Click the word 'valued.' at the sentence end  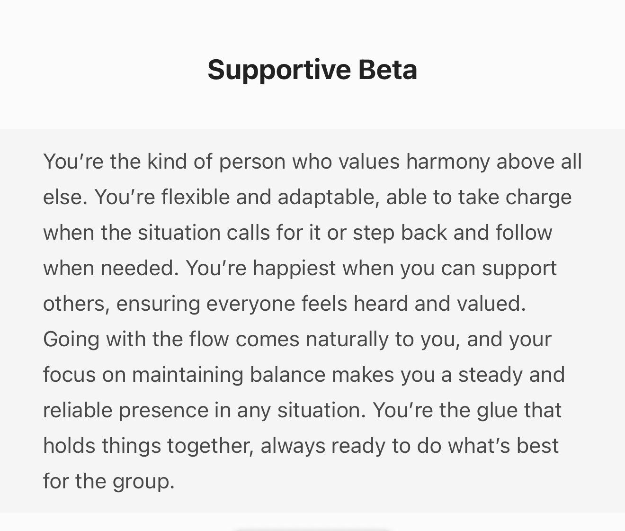click(x=491, y=304)
